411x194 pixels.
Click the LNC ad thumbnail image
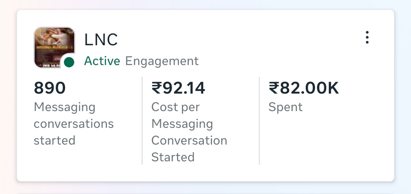(x=54, y=48)
